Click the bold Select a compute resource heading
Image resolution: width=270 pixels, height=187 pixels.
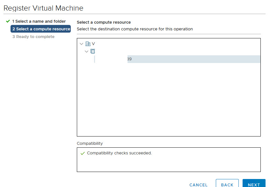(x=104, y=22)
